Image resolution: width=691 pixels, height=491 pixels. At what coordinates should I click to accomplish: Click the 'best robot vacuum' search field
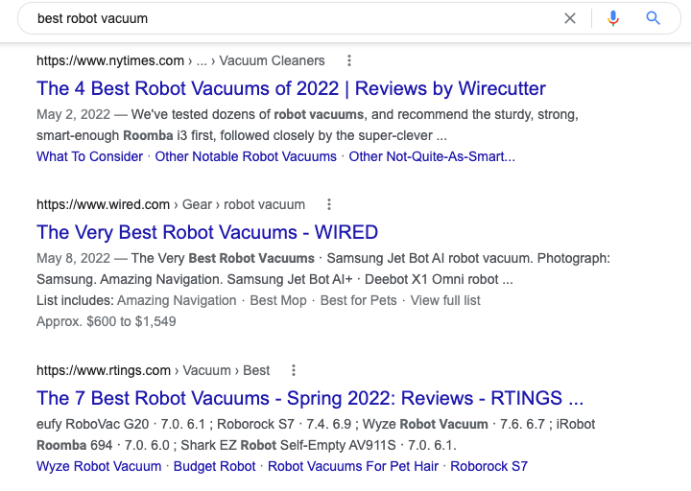pyautogui.click(x=288, y=18)
